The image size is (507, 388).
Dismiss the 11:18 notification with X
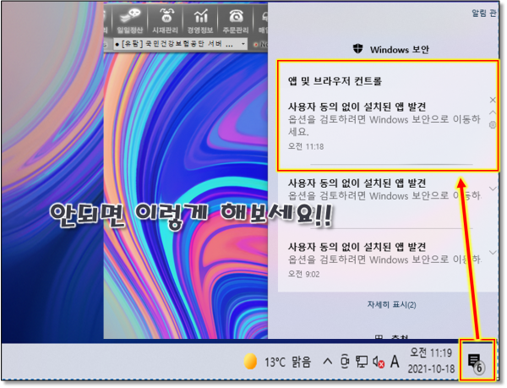pyautogui.click(x=493, y=100)
